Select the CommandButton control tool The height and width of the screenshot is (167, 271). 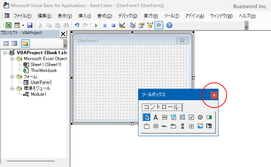coord(156,126)
